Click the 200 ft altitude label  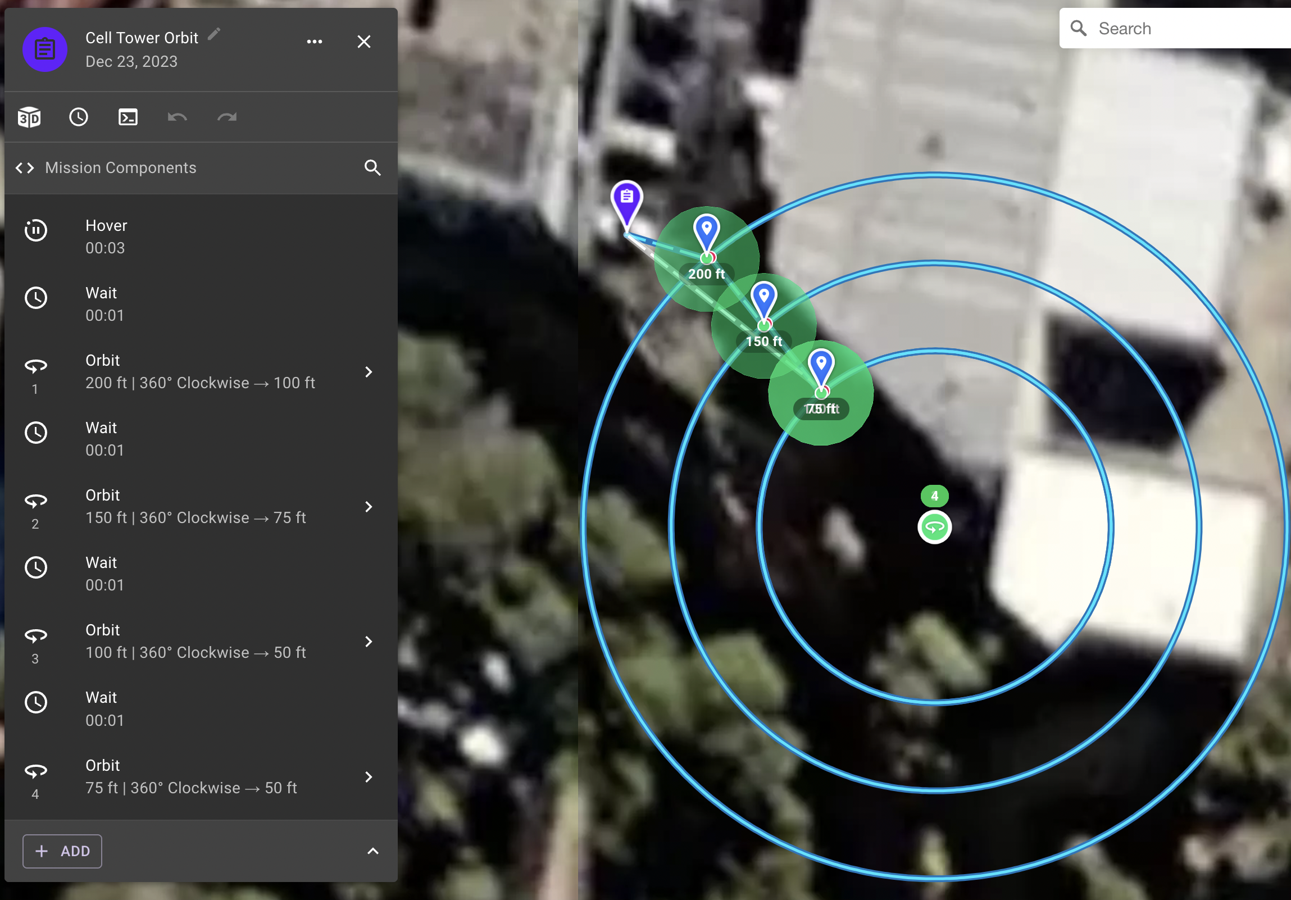(707, 274)
